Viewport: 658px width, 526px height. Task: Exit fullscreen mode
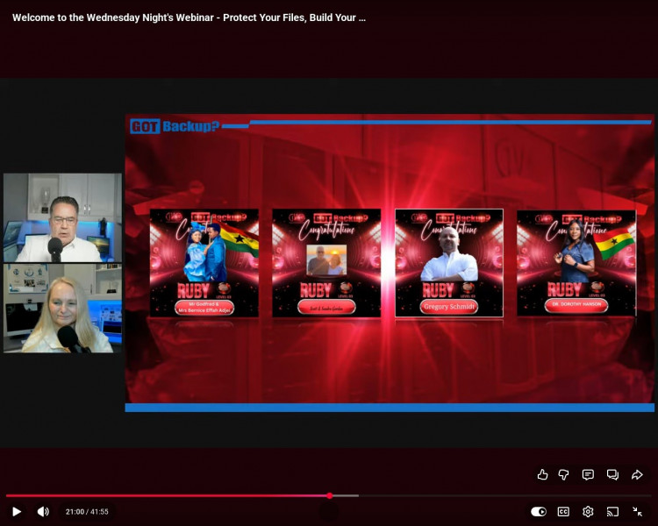click(x=638, y=511)
